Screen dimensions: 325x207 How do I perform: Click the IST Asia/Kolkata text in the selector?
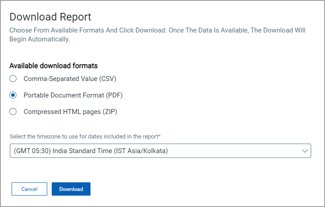(x=142, y=151)
